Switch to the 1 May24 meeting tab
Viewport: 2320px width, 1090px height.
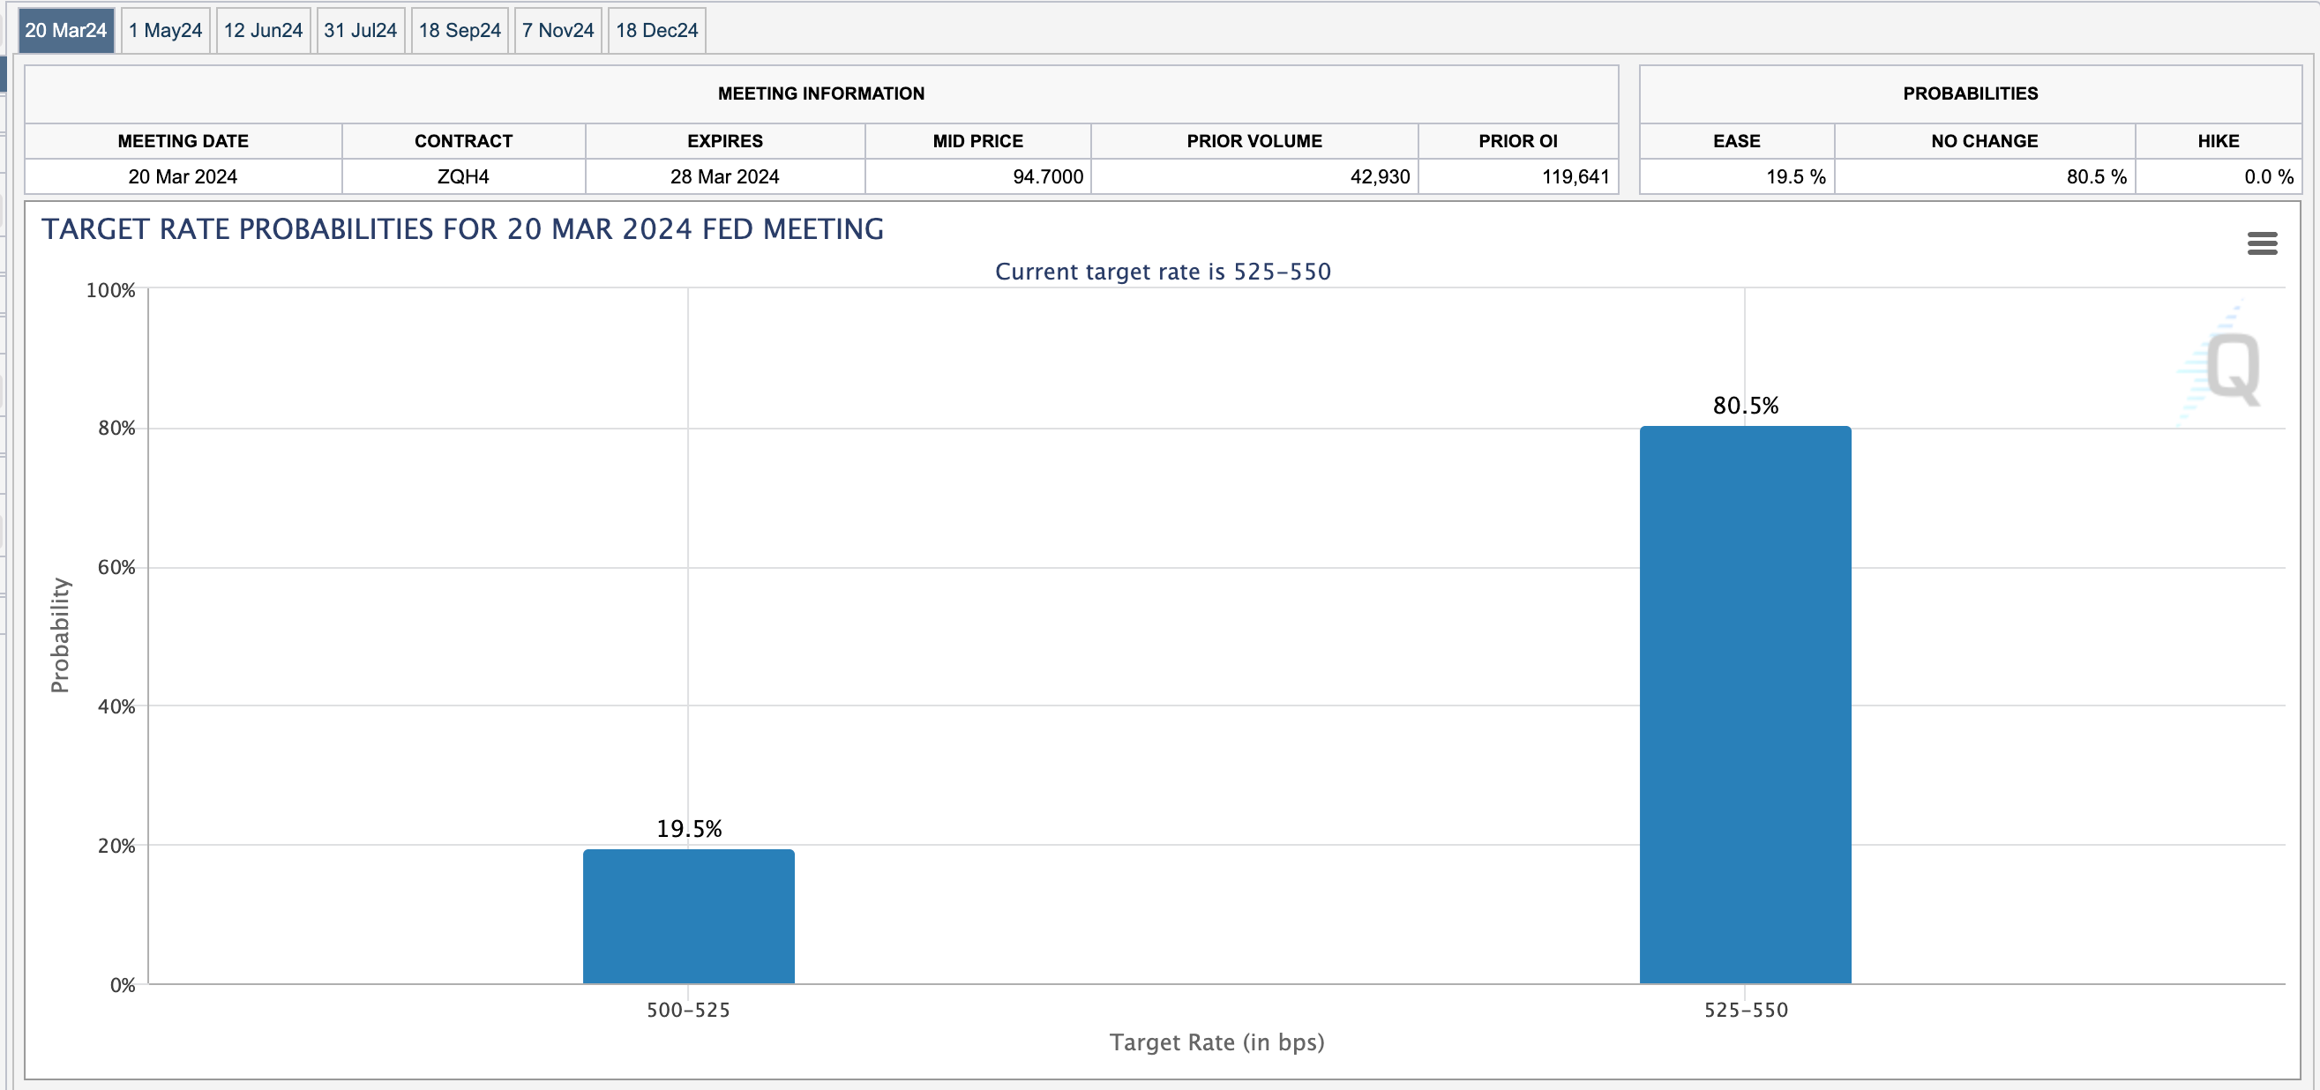165,31
